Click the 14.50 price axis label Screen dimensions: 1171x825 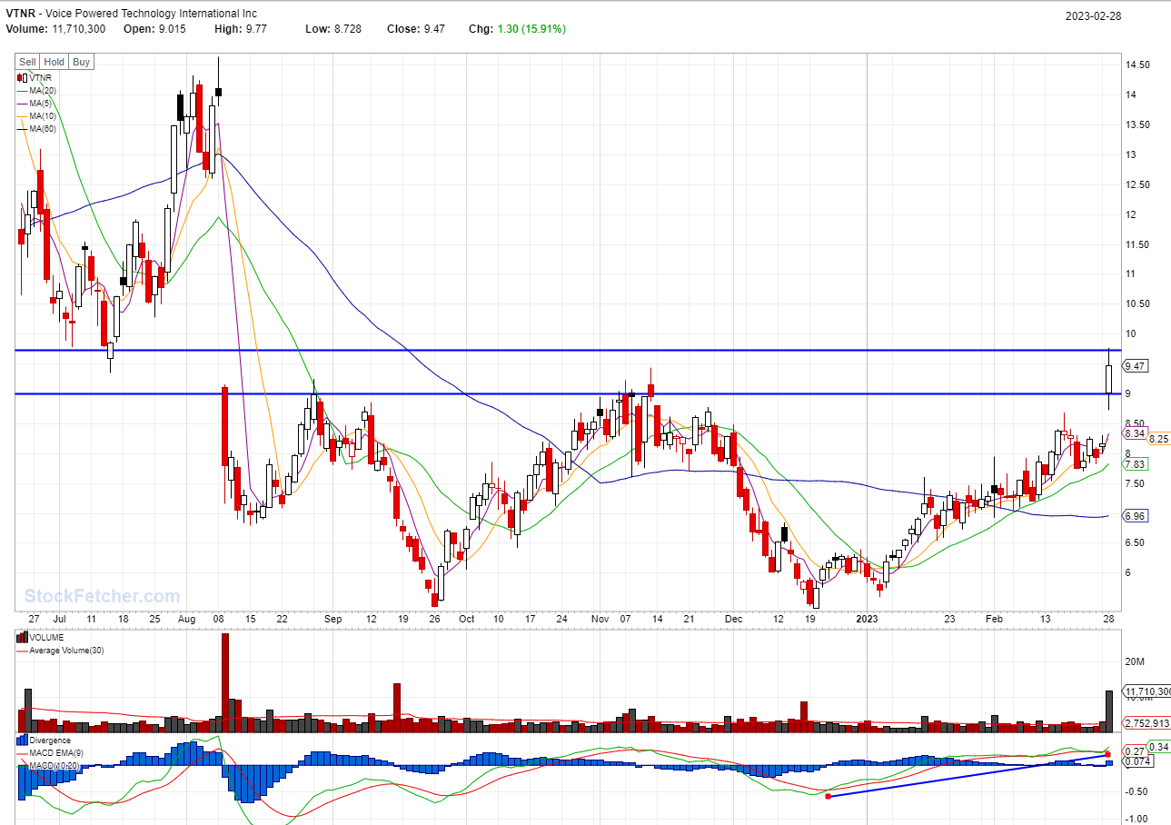click(1138, 65)
